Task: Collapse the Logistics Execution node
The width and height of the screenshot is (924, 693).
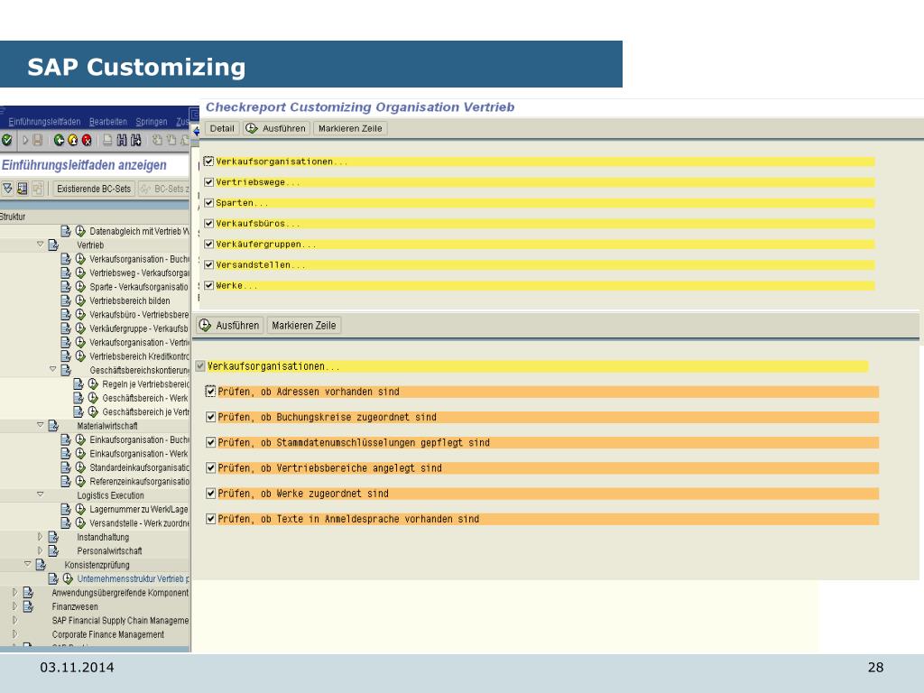Action: click(40, 494)
